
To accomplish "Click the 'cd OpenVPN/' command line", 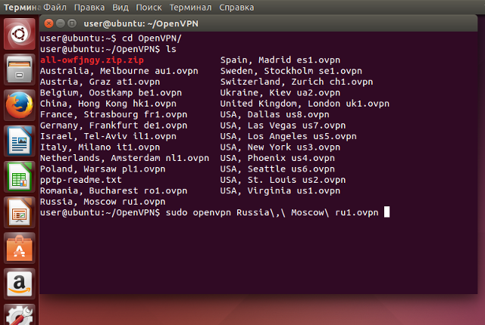I will pos(111,39).
